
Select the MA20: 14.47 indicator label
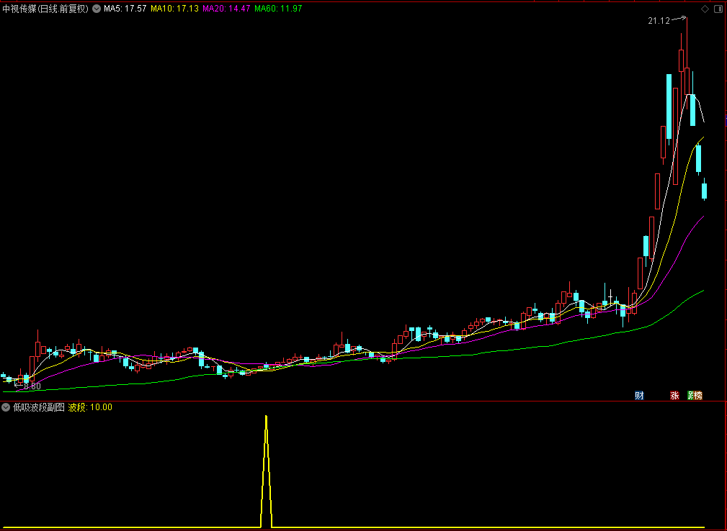[227, 9]
